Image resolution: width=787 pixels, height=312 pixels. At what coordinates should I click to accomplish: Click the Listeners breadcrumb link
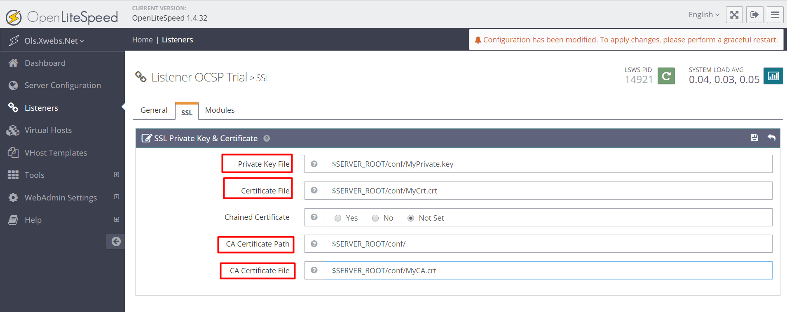[x=177, y=40]
